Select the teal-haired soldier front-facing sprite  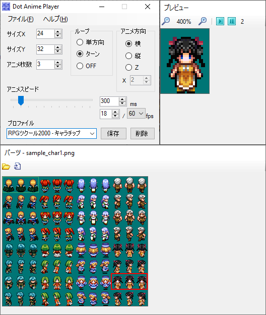pos(21,282)
